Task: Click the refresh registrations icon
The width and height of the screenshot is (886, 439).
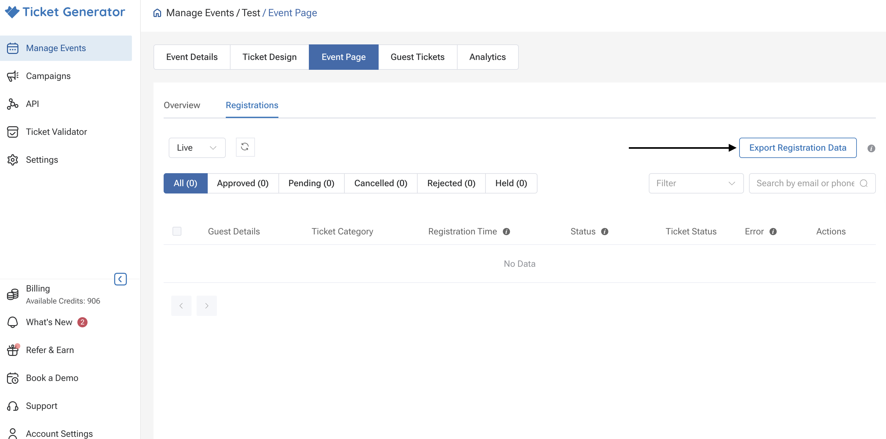Action: tap(245, 147)
